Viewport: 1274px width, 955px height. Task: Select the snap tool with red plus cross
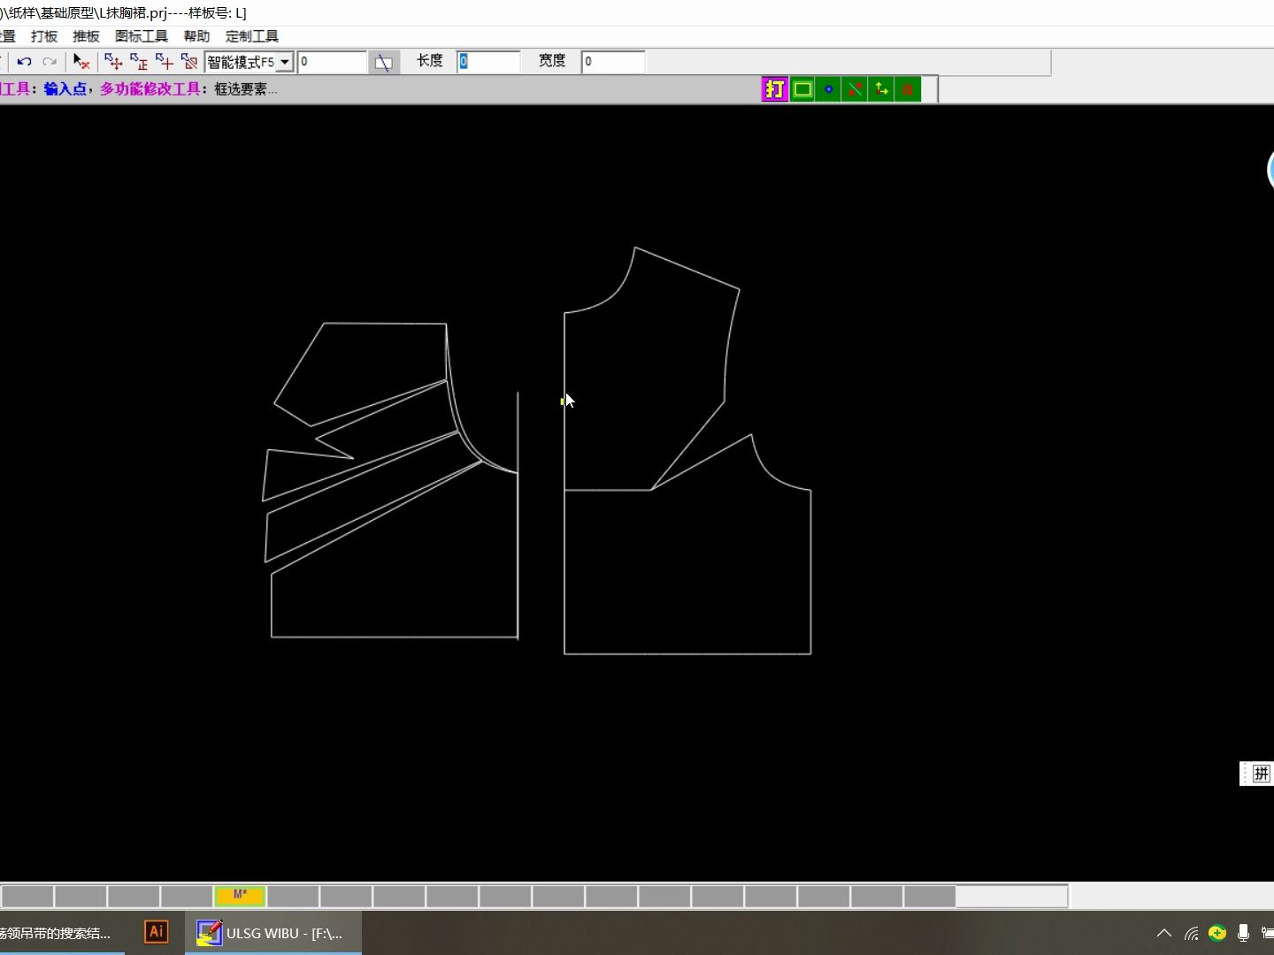click(x=165, y=62)
